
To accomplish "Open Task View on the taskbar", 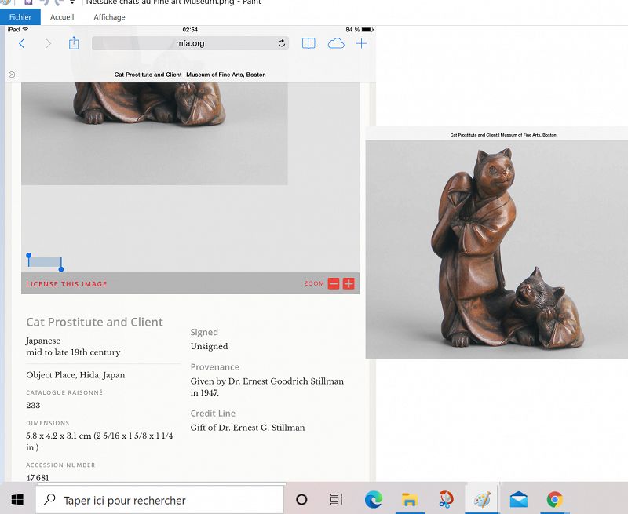I will tap(336, 499).
